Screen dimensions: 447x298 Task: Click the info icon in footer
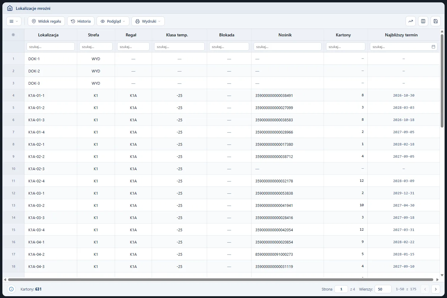11,289
